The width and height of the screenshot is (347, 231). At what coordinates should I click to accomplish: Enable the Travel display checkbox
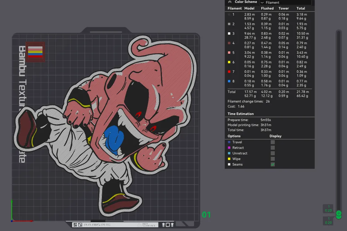point(273,142)
